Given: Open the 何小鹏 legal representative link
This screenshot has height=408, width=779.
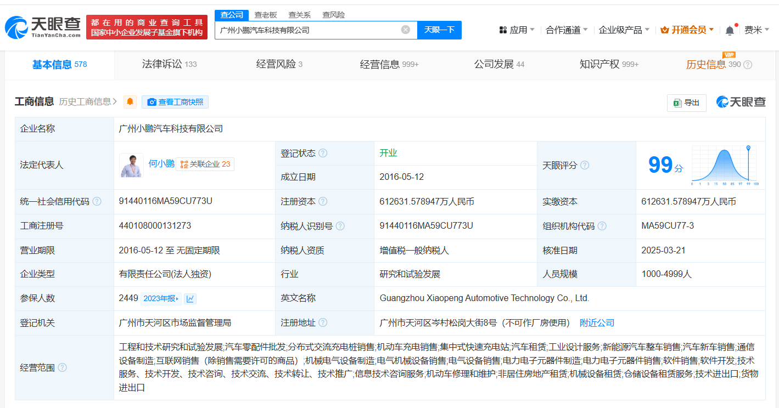Looking at the screenshot, I should 161,163.
